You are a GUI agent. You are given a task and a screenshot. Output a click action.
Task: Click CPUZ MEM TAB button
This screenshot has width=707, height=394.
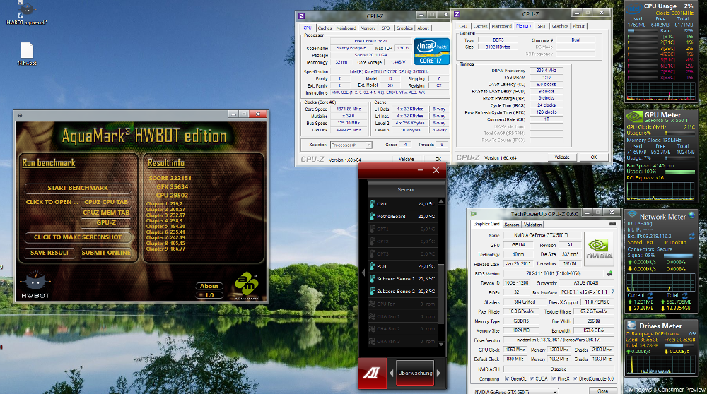(x=106, y=213)
